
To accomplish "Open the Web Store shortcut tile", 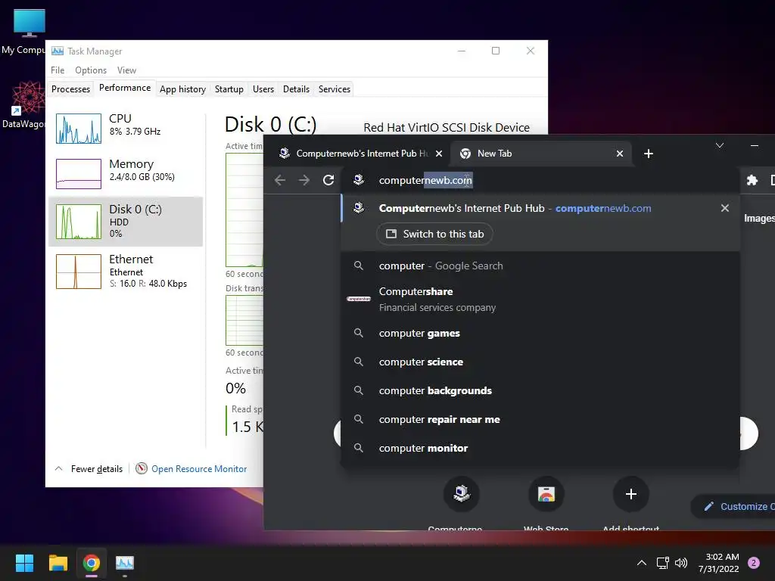I will [546, 494].
